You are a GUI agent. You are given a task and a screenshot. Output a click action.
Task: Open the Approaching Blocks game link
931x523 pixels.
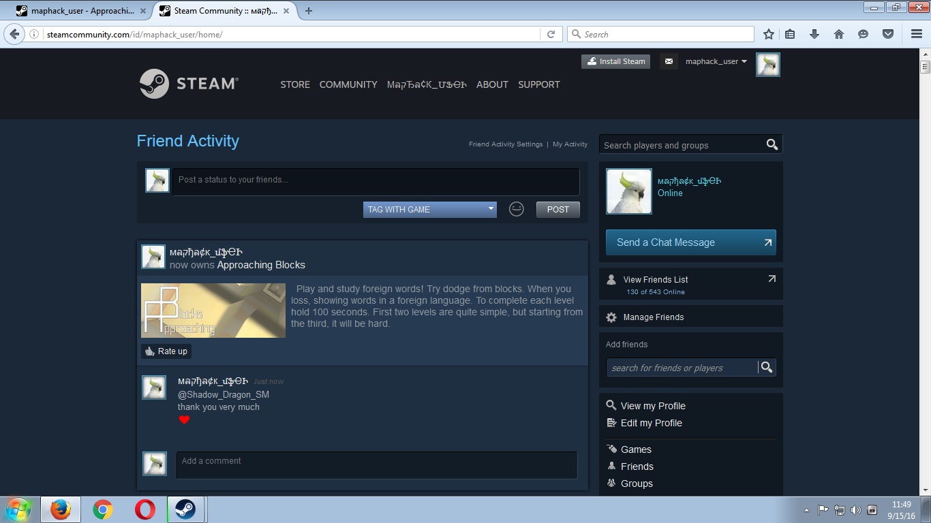[261, 265]
